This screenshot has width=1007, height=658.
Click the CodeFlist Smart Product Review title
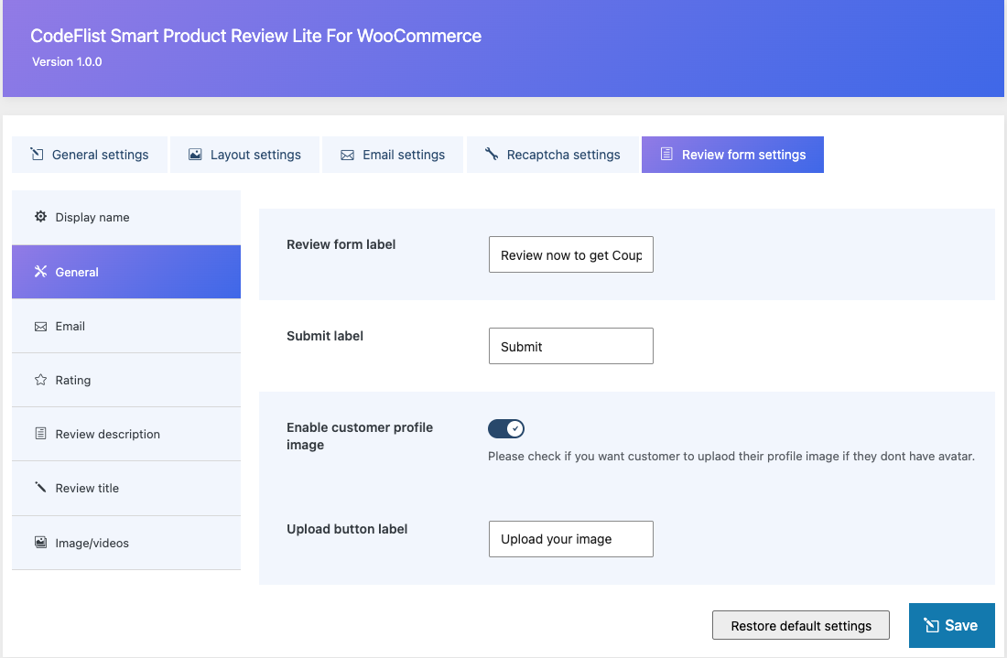tap(255, 36)
